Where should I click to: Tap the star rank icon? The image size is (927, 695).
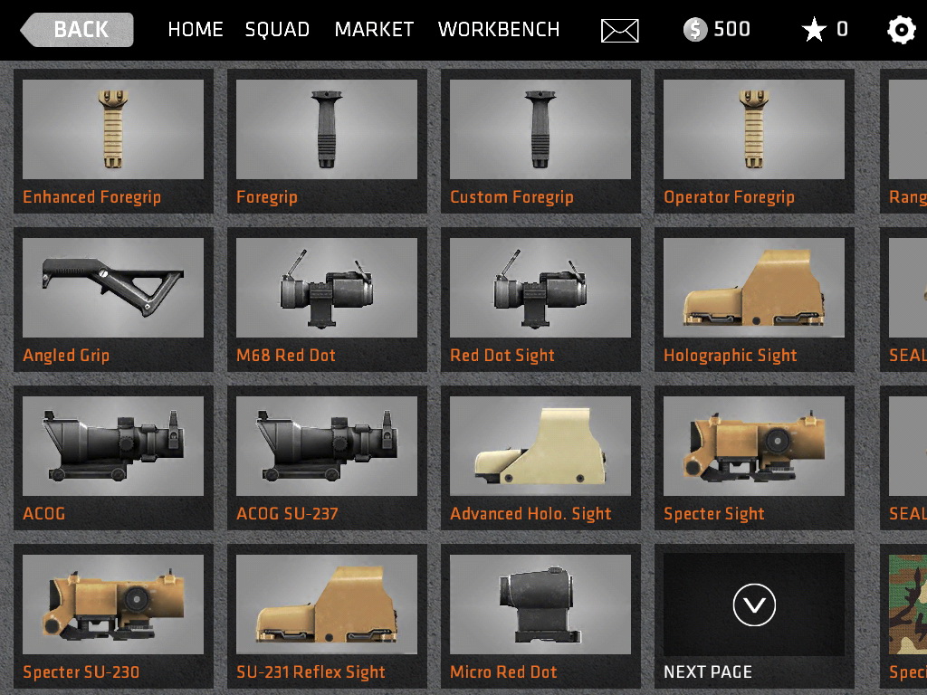tap(814, 30)
